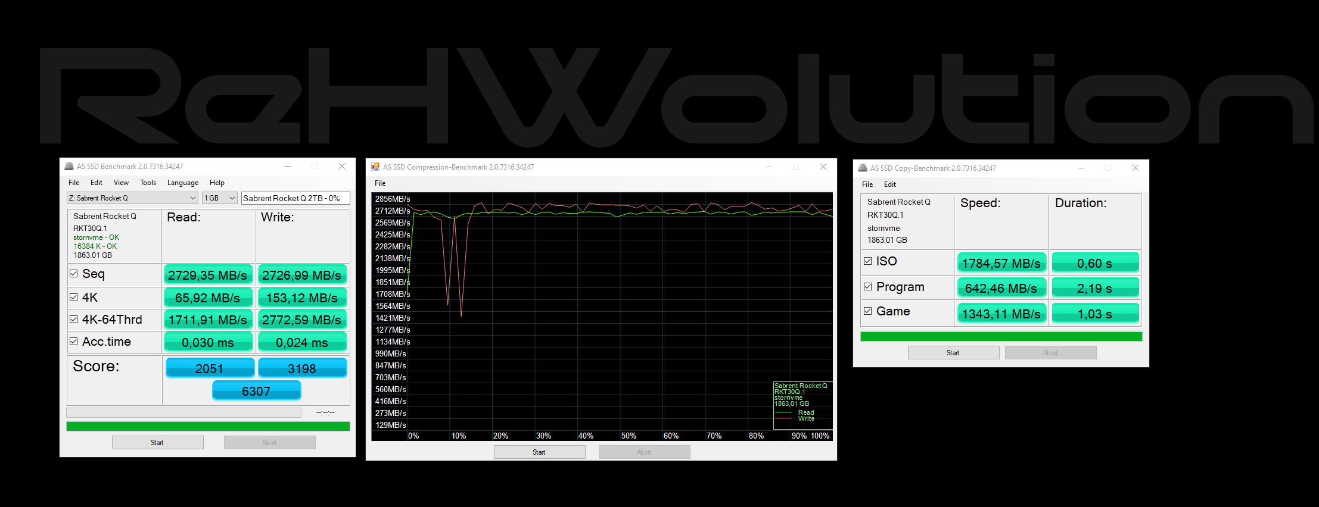Click Abort in Compression-Benchmark window
This screenshot has height=507, width=1319.
pyautogui.click(x=645, y=452)
